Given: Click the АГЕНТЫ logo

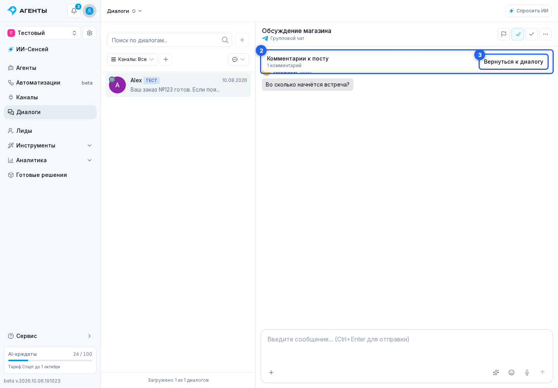Looking at the screenshot, I should coord(27,11).
